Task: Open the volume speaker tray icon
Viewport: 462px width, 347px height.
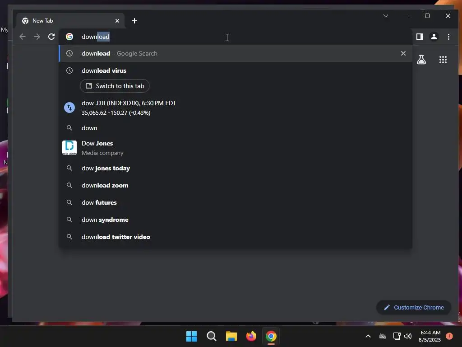Action: pos(408,336)
